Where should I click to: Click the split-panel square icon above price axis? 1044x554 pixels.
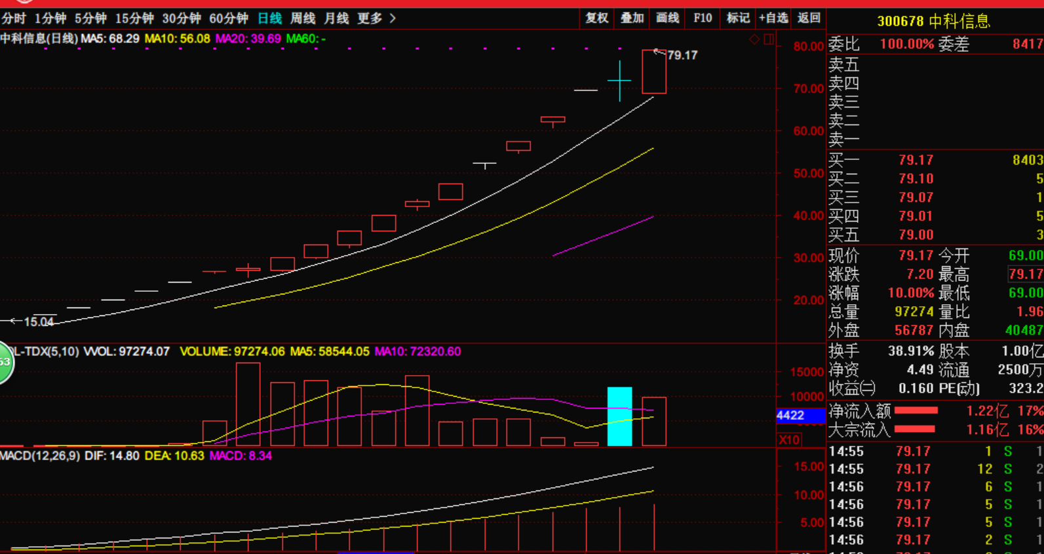tap(769, 40)
